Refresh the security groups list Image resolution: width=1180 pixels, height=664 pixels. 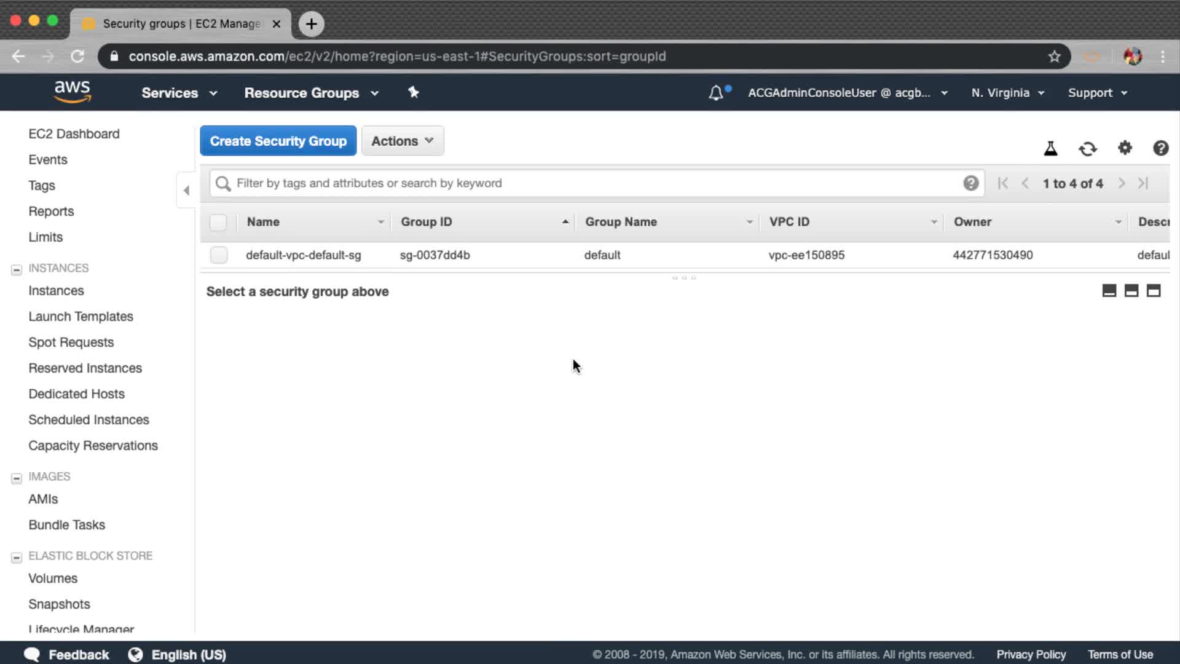pos(1087,148)
